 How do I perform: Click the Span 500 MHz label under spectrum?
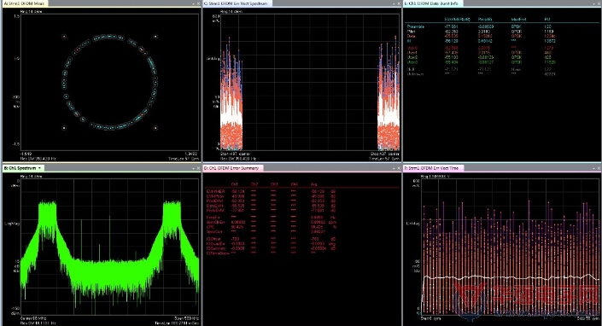click(187, 318)
